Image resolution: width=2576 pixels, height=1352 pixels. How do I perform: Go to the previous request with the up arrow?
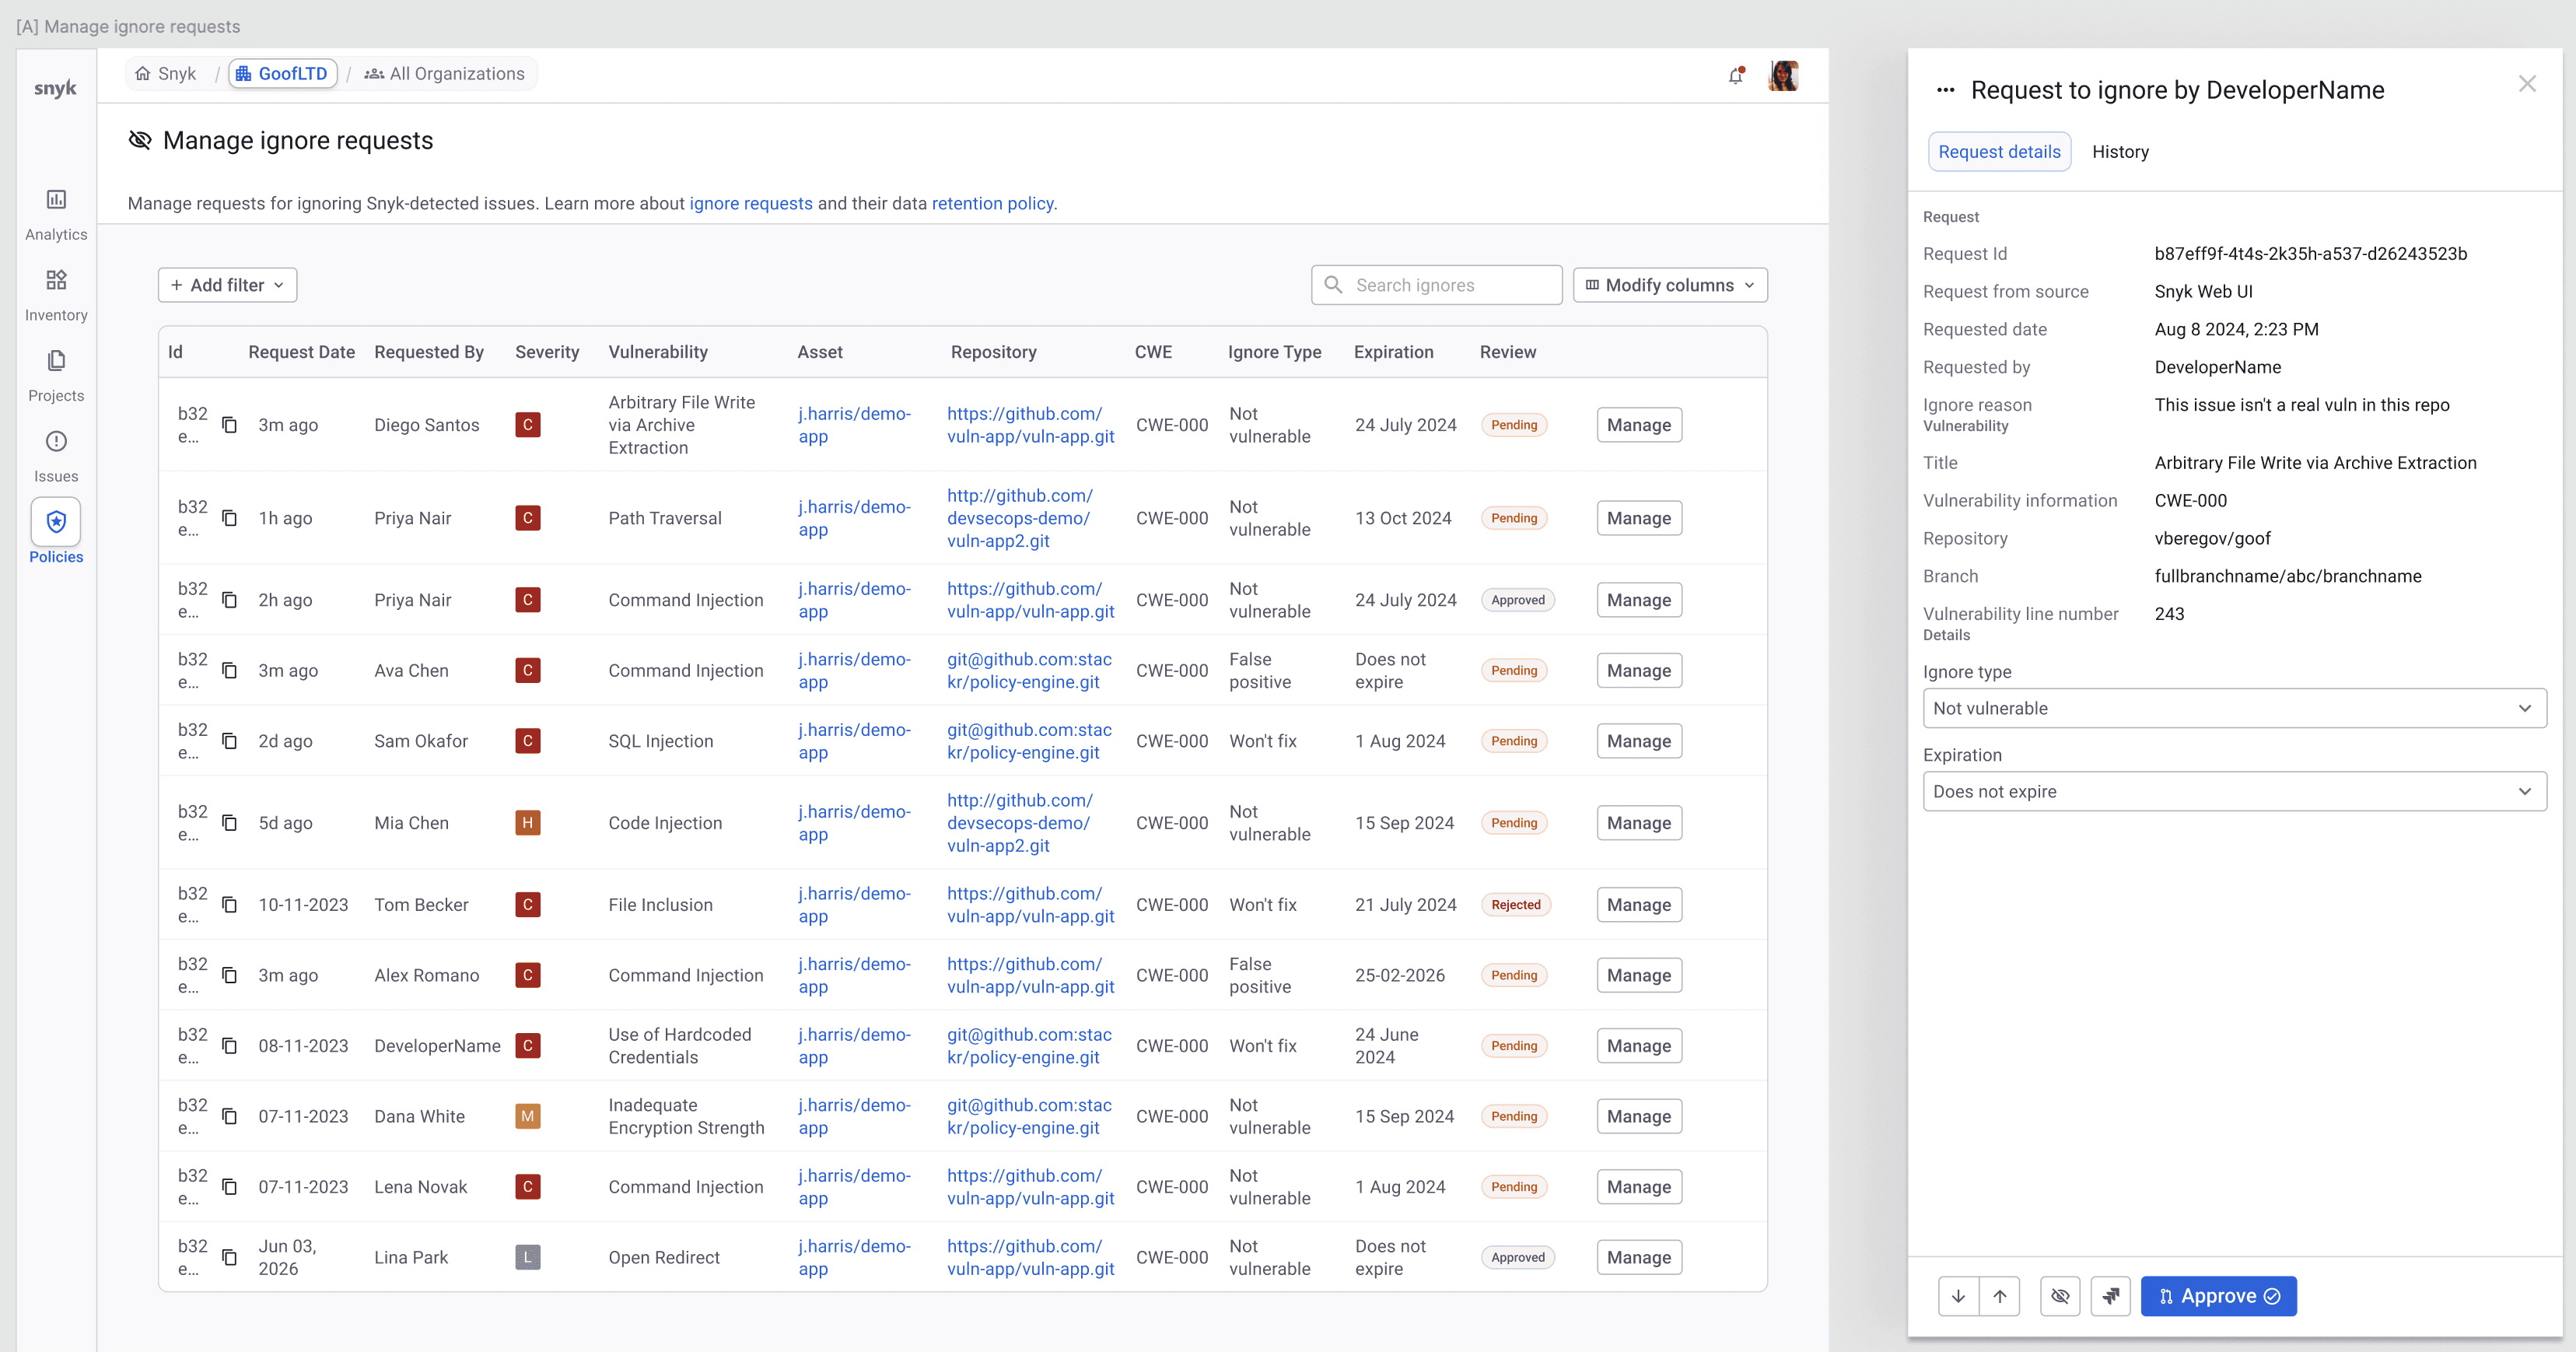tap(1999, 1296)
